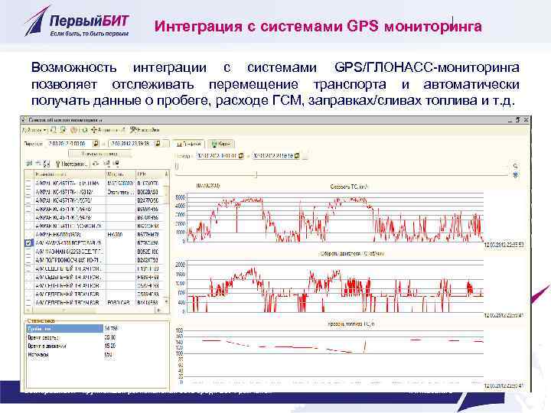Viewport: 551px width, 413px height.
Task: Click the arrow icon right of list Настройки
Action: [96, 164]
